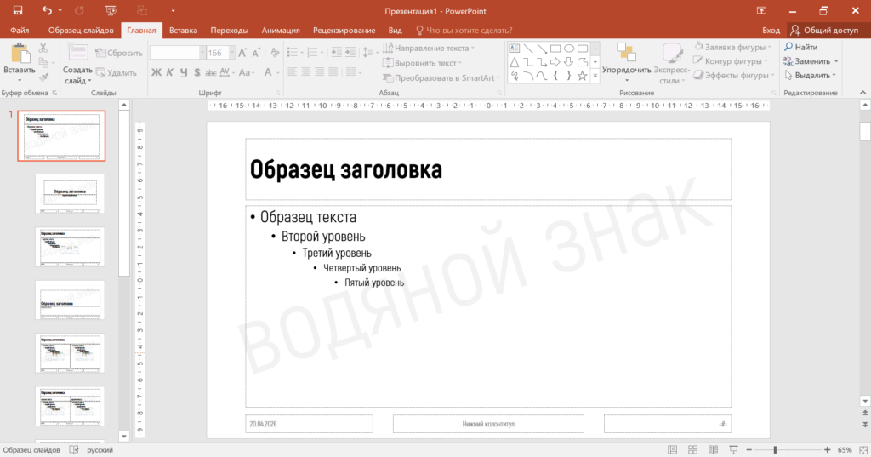The height and width of the screenshot is (457, 871).
Task: Start slideshow from beginning quick-access icon
Action: point(111,10)
